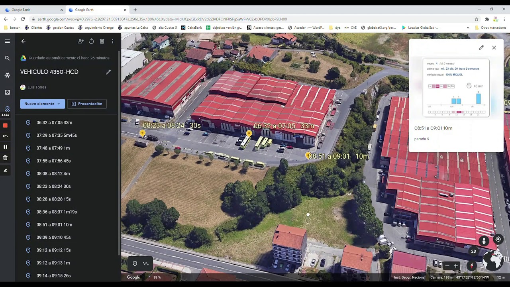Open the info card statistics thumbnail
This screenshot has height=287, width=510.
click(x=456, y=88)
